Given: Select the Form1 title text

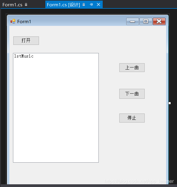Looking at the screenshot, I should pos(24,22).
